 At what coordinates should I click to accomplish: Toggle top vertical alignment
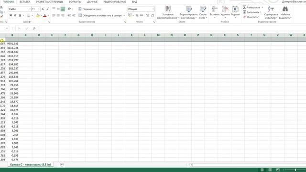tap(54, 9)
